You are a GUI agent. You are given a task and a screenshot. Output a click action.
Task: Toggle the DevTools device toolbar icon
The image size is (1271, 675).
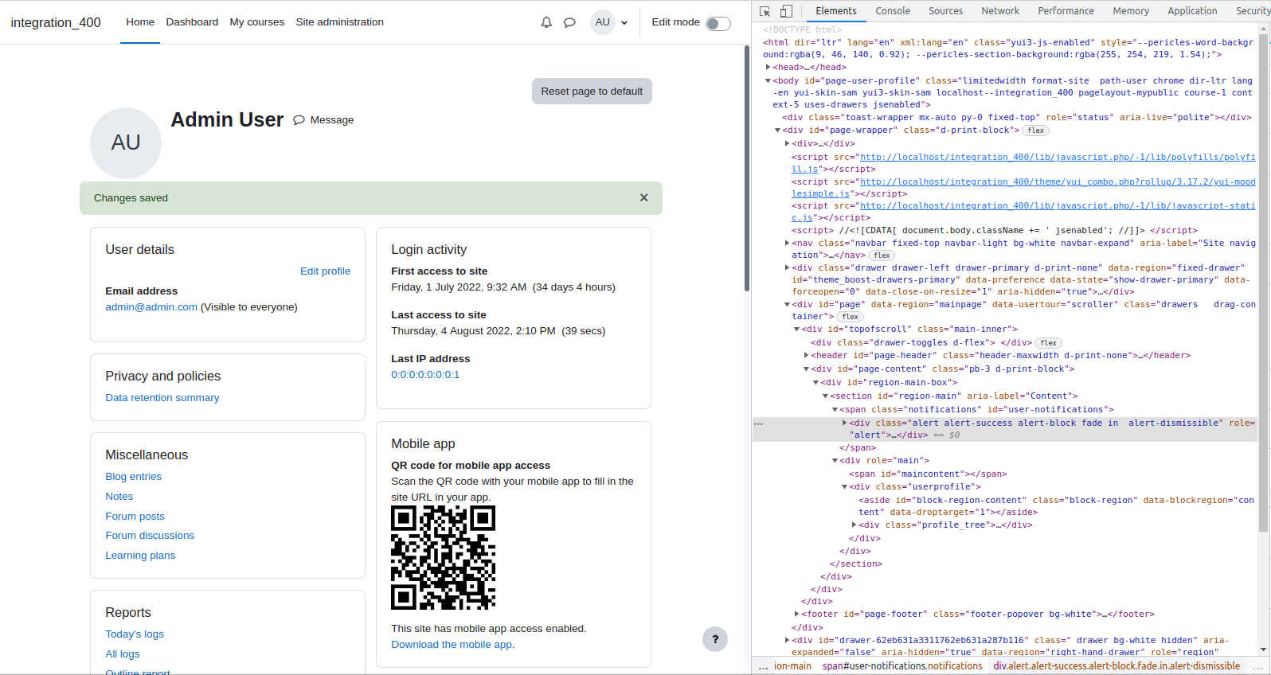click(x=786, y=11)
